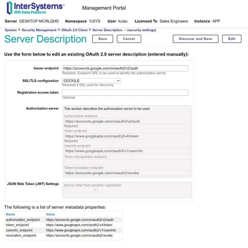Screen dimensions: 248x248
Task: Sort by Name column header
Action: pyautogui.click(x=10, y=214)
